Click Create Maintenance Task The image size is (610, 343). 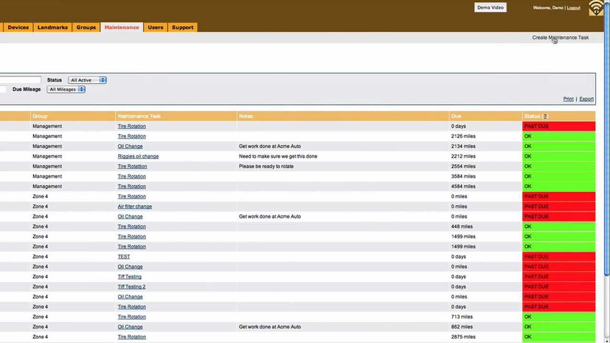tap(560, 37)
